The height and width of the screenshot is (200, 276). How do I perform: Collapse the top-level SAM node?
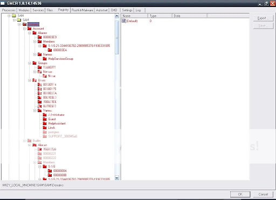click(x=9, y=16)
